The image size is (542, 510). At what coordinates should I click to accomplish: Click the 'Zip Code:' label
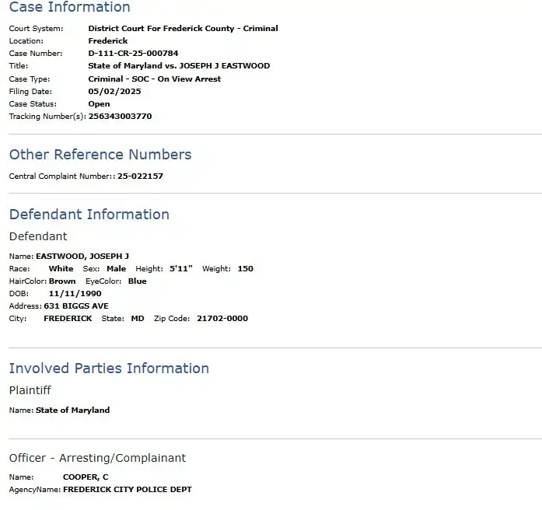pyautogui.click(x=172, y=318)
